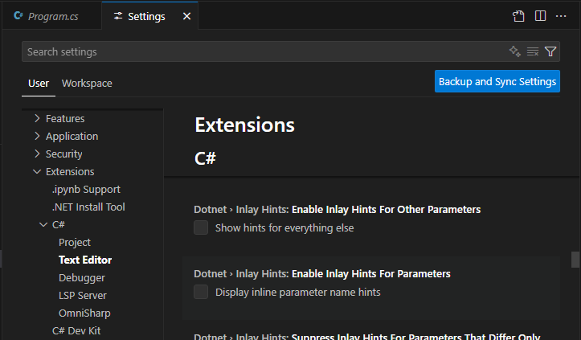Collapse the Extensions tree chevron

click(37, 172)
